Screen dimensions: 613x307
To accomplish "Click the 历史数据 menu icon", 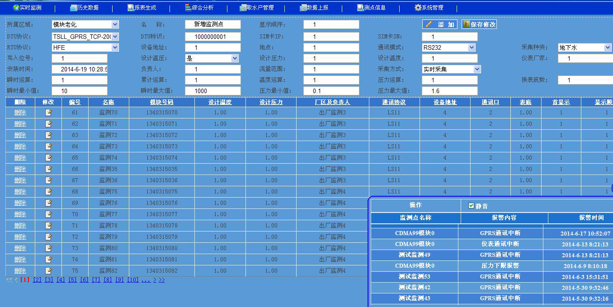I will pyautogui.click(x=74, y=8).
